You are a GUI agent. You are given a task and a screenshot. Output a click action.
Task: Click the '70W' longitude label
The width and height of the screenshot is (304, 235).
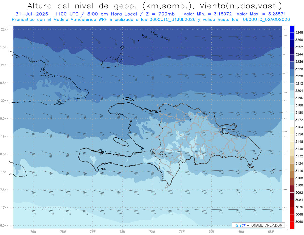click(212, 231)
